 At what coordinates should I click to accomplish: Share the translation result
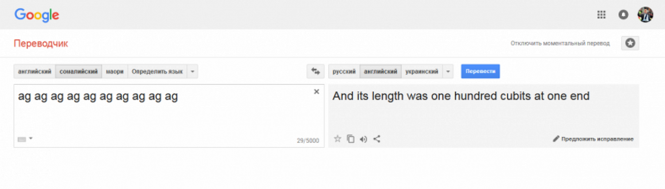[x=377, y=139]
